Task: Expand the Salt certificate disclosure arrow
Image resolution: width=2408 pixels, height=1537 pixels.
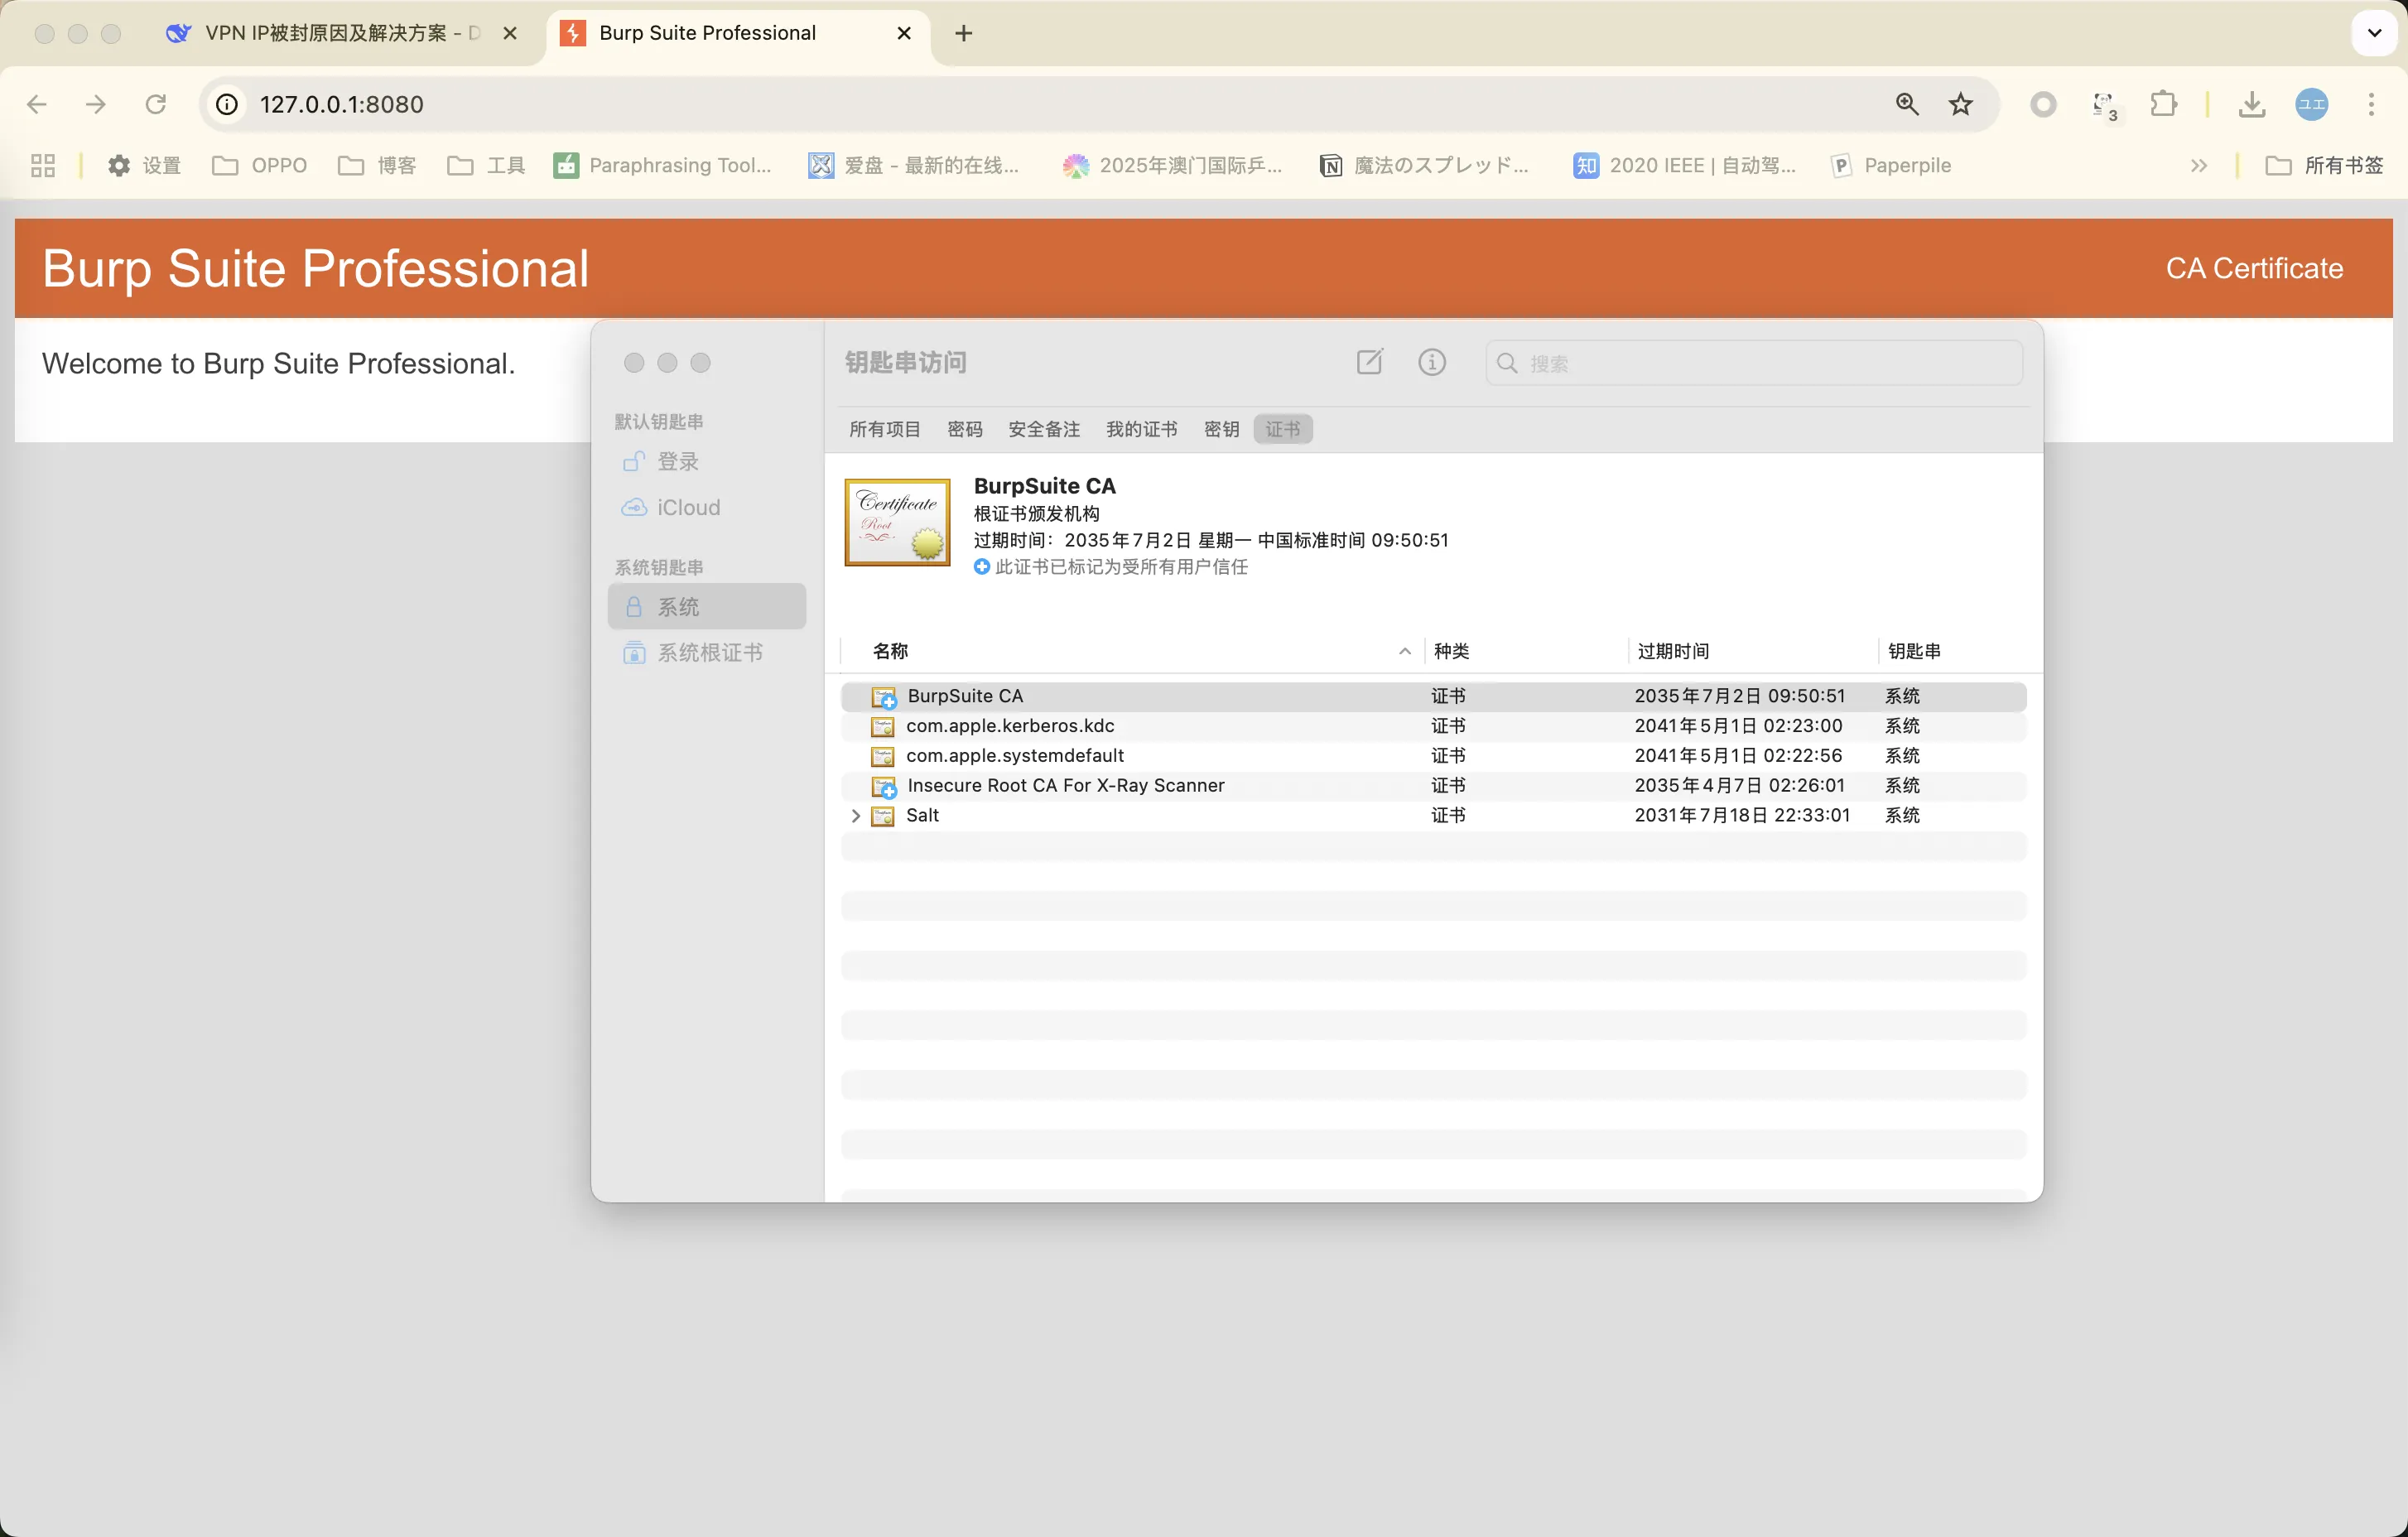Action: pyautogui.click(x=855, y=816)
